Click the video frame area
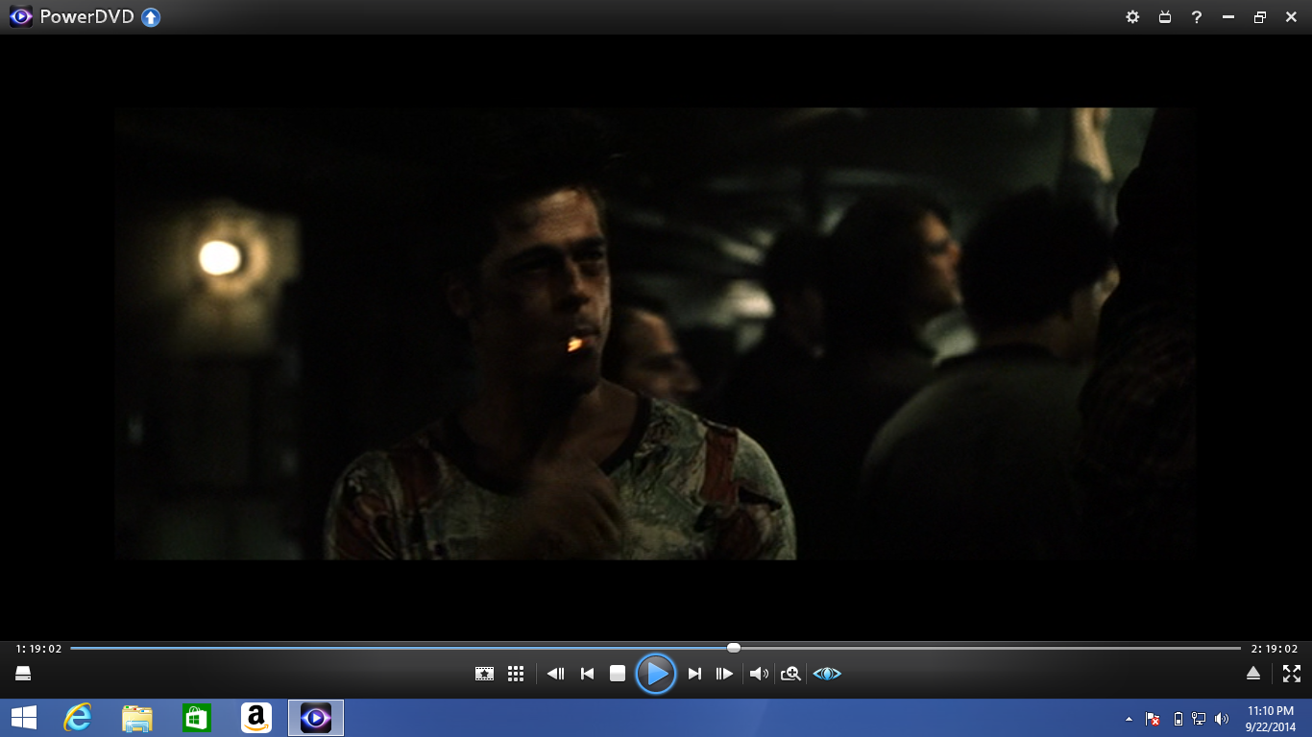Screen dimensions: 1312x737 (656, 334)
